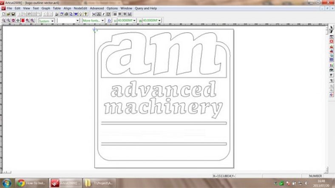Open the View menu

[26, 9]
